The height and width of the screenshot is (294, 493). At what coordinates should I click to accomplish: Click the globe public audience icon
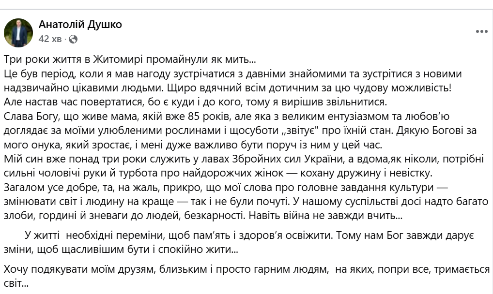(x=73, y=39)
